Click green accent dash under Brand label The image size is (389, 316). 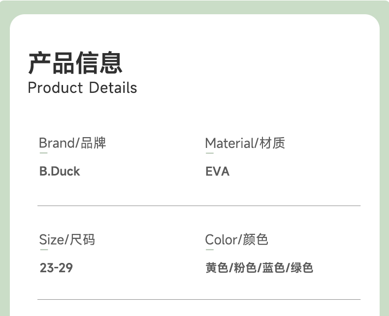pyautogui.click(x=43, y=153)
